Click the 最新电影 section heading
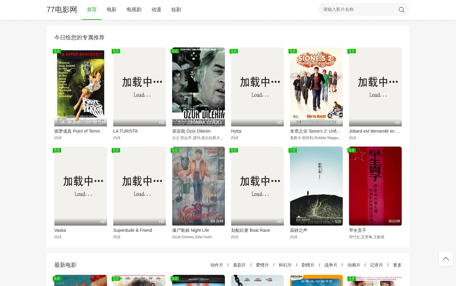This screenshot has height=286, width=456. coord(65,265)
